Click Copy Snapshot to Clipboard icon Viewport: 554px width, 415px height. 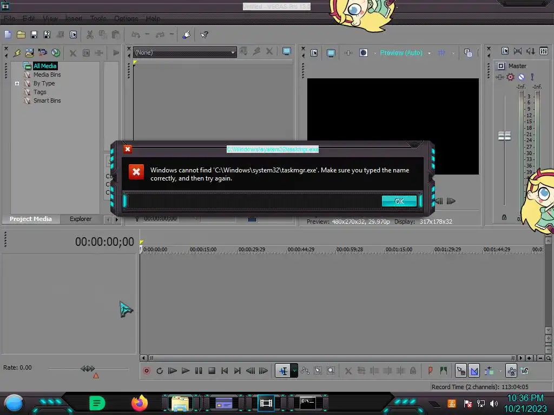coord(468,53)
